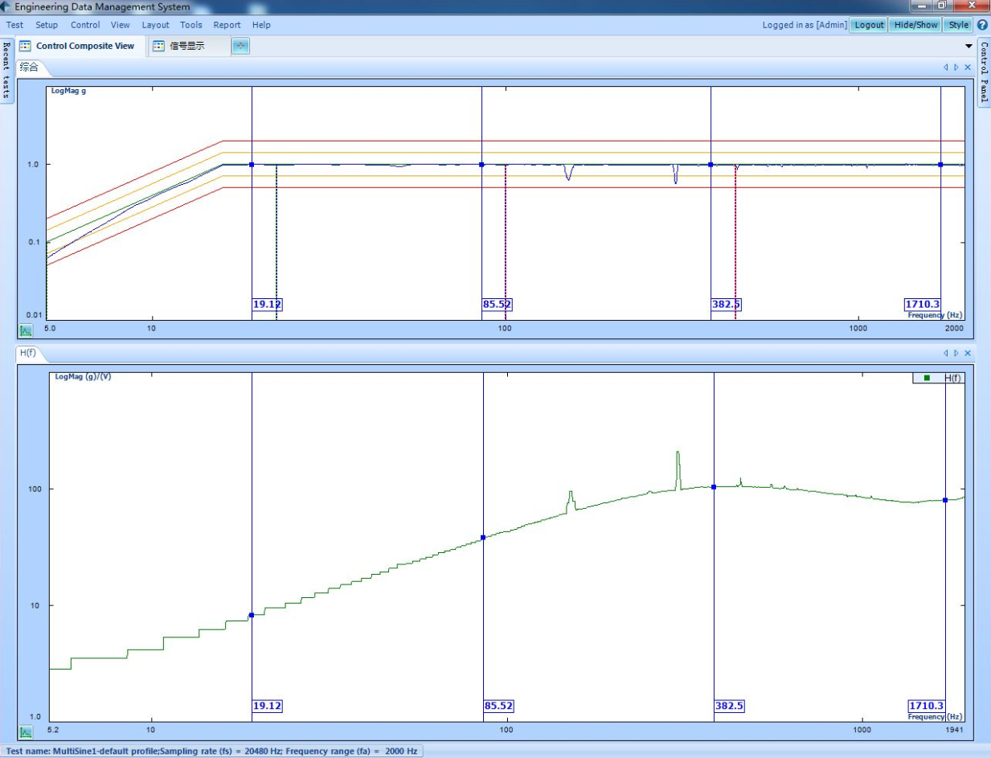Select the 382.5 cursor label in upper plot
991x758 pixels.
pyautogui.click(x=727, y=305)
